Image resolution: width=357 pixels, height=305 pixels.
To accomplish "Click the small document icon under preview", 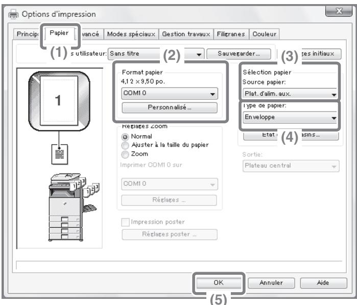I will (x=60, y=154).
